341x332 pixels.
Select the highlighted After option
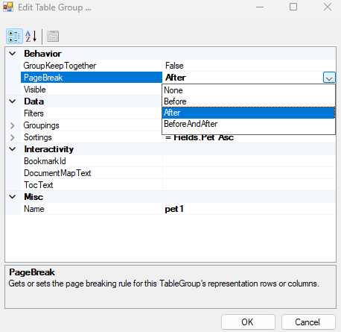point(249,113)
